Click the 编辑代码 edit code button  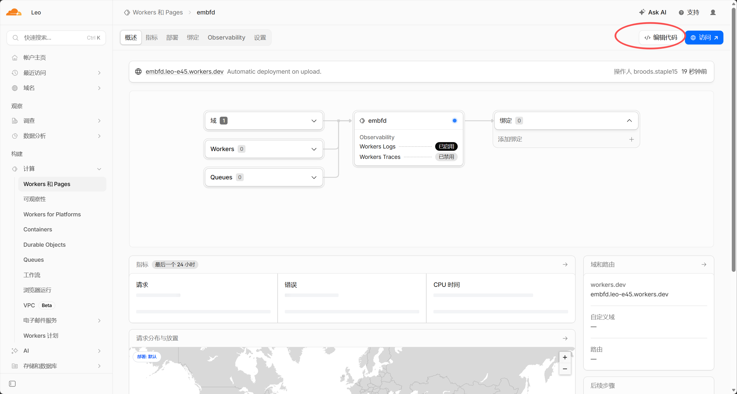click(x=661, y=38)
